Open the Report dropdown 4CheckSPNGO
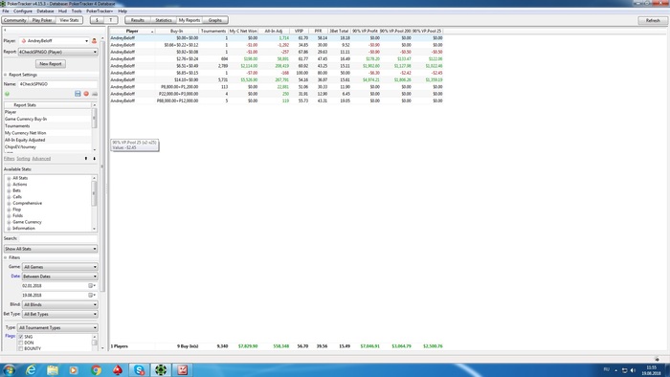Viewport: 670px width, 377px height. (x=57, y=52)
